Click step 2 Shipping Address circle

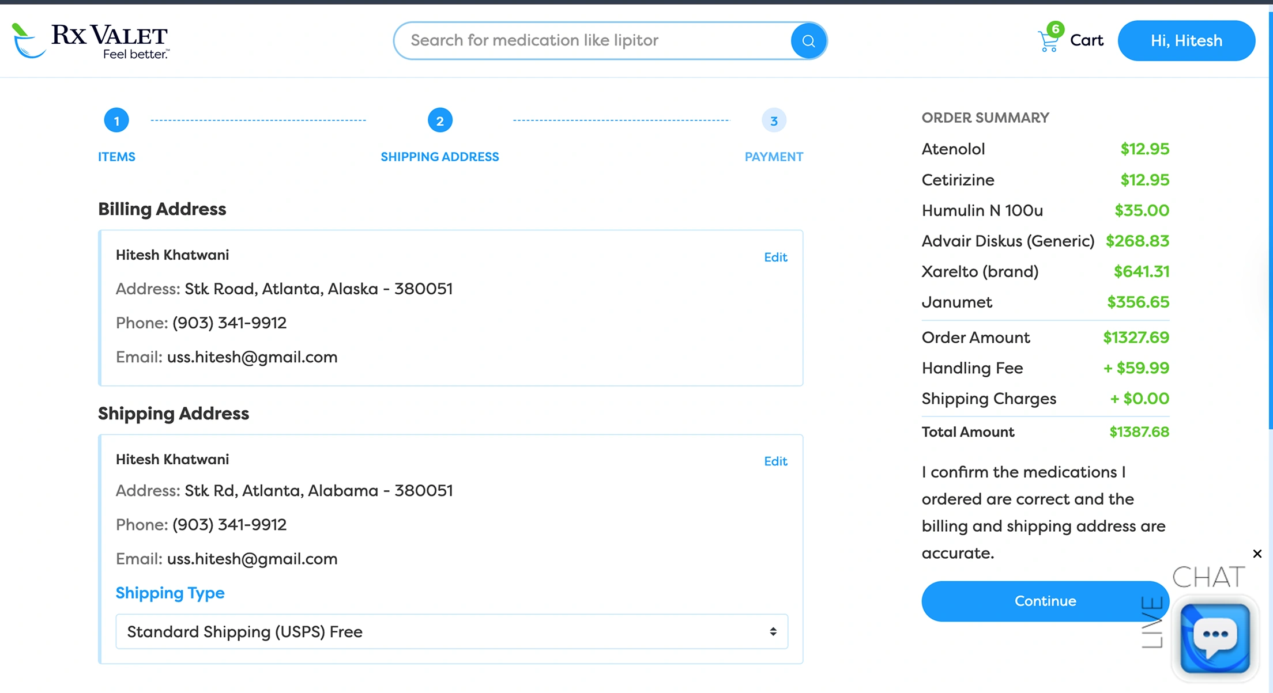[x=440, y=121]
